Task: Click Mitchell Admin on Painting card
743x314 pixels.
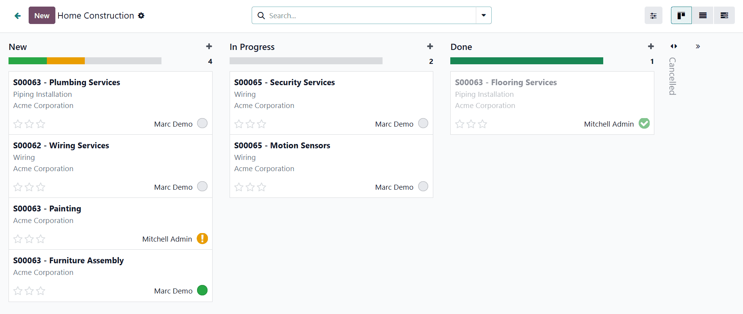Action: click(x=167, y=239)
